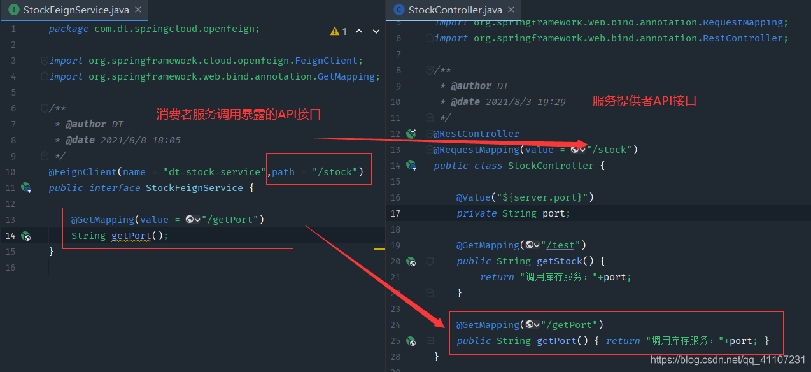Collapse the Javadoc comment fold in StockFeignService
Image resolution: width=811 pixels, height=372 pixels.
tap(45, 108)
